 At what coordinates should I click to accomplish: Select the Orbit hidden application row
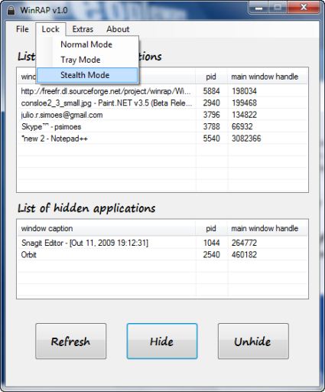[x=162, y=255]
